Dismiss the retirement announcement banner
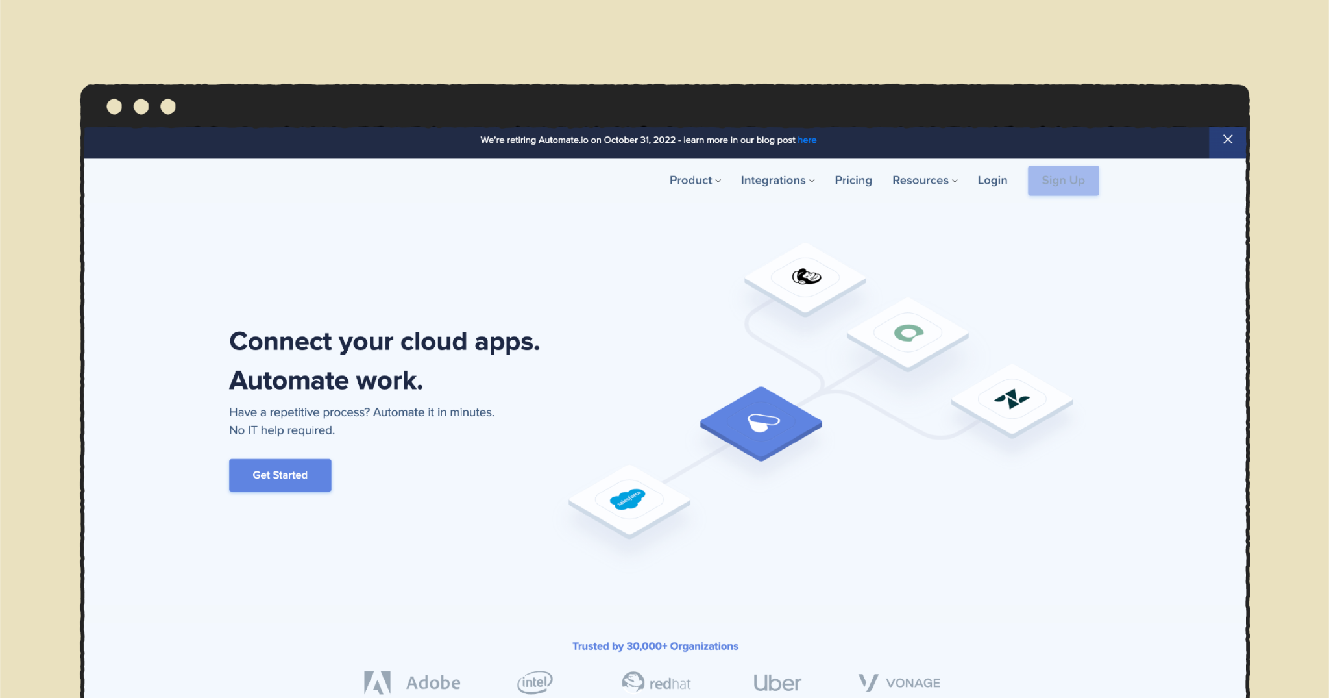This screenshot has width=1329, height=698. [x=1228, y=139]
